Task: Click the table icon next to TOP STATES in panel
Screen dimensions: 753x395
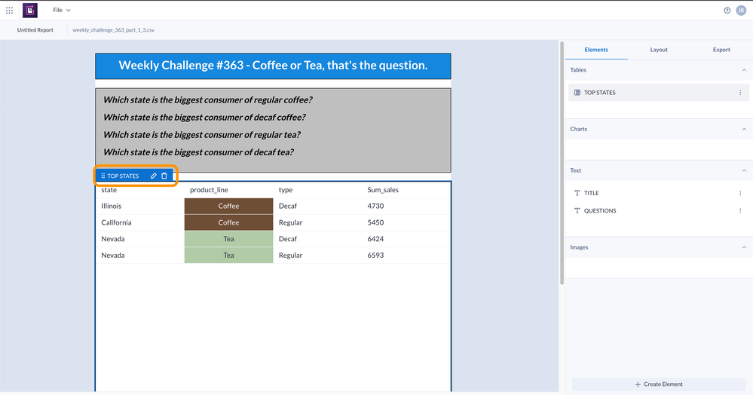Action: tap(577, 92)
